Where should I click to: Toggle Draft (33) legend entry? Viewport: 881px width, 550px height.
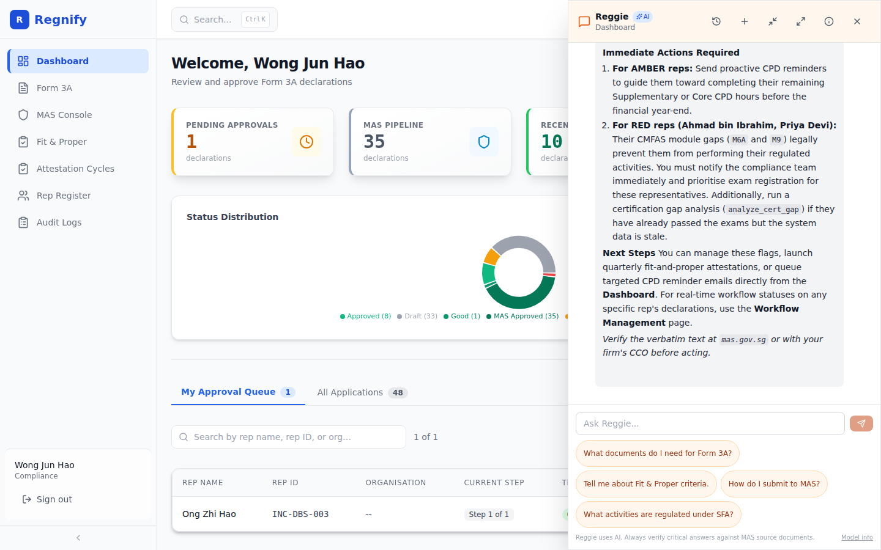[417, 316]
